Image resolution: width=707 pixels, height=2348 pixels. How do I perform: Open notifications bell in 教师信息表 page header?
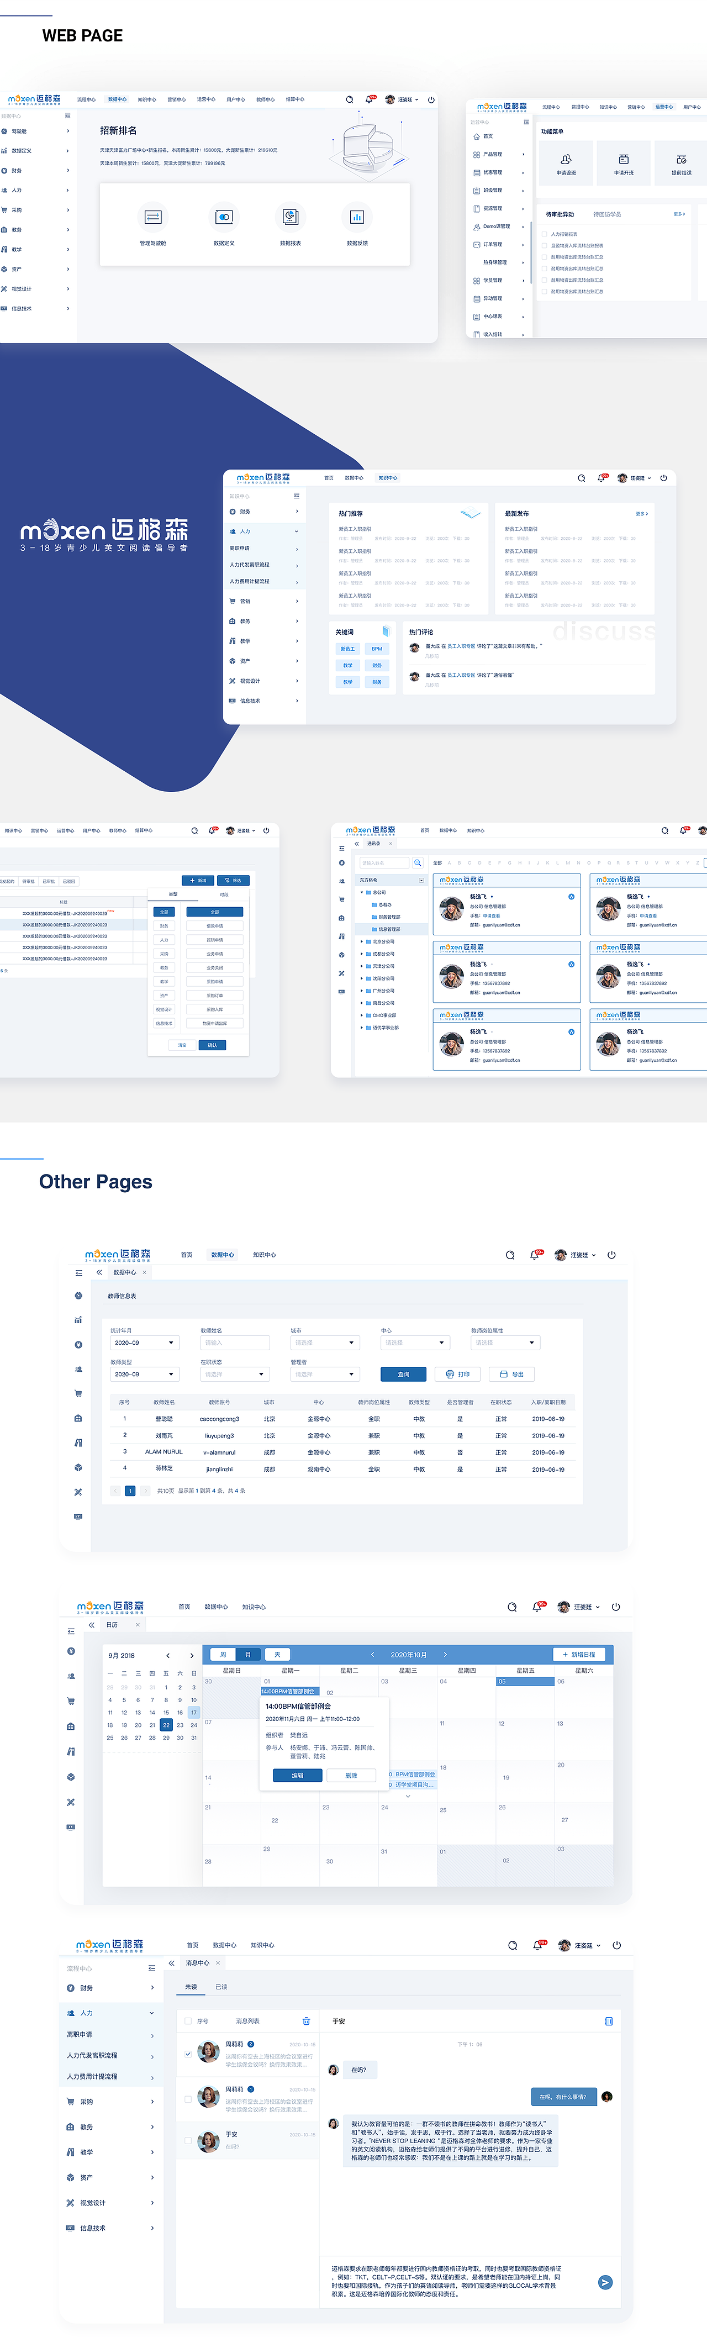tap(535, 1255)
